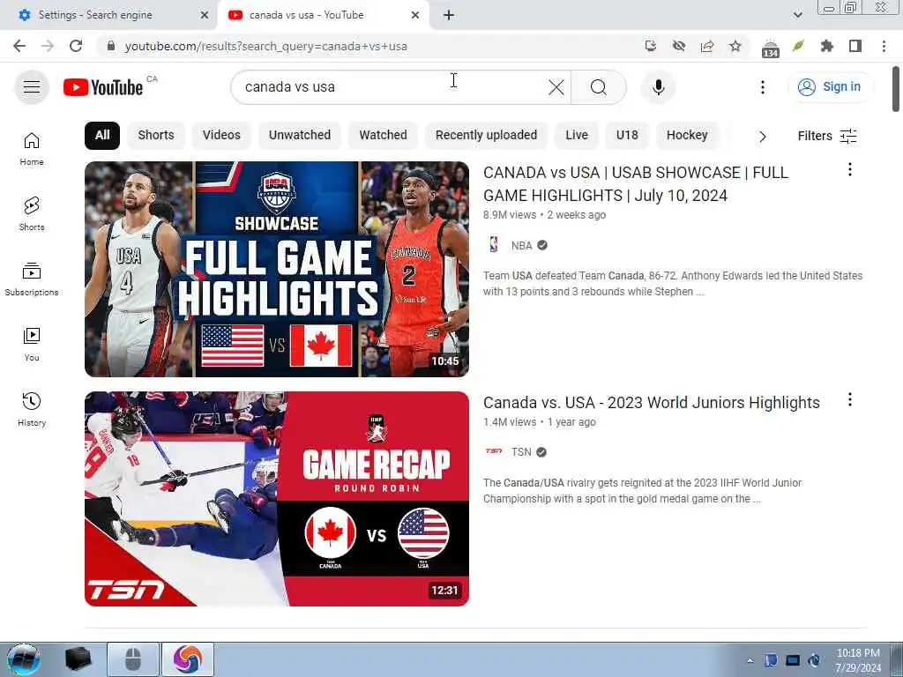
Task: Click the crossed-eye icon in address bar
Action: (x=679, y=46)
